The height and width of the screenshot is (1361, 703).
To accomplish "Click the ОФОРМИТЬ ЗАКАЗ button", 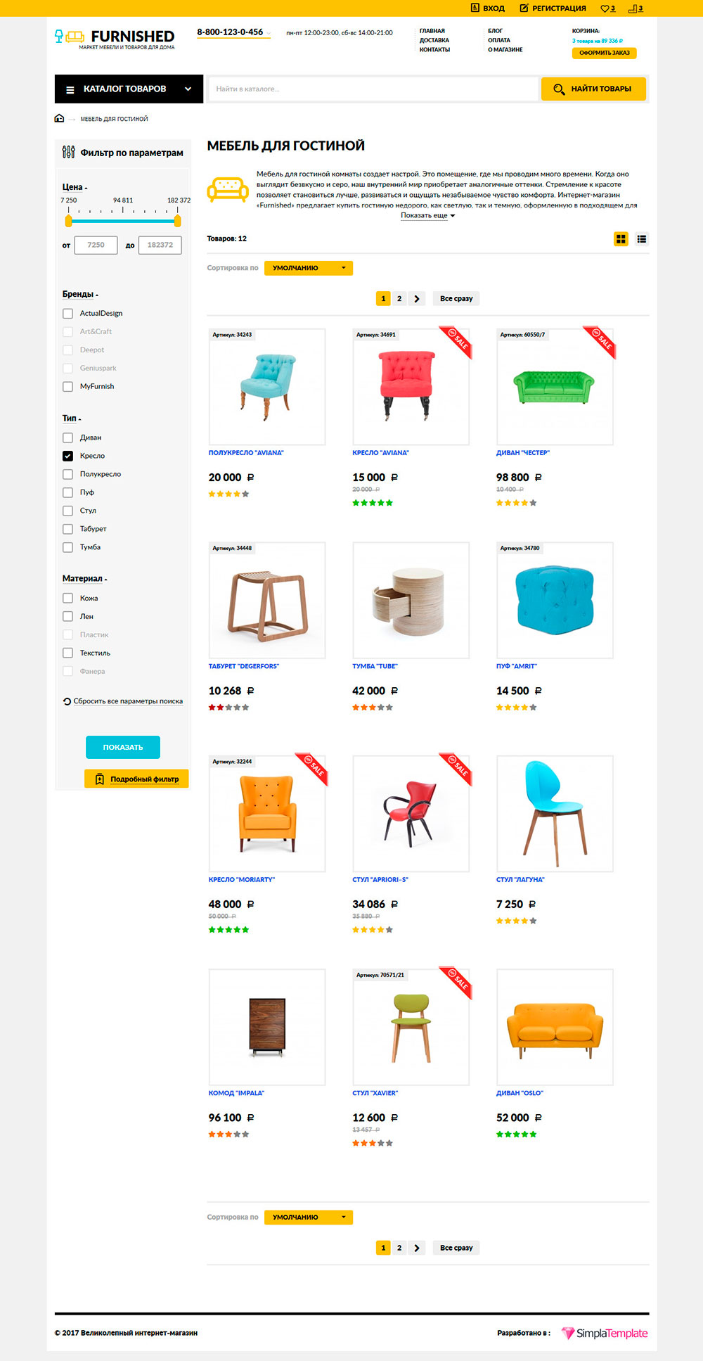I will 605,53.
